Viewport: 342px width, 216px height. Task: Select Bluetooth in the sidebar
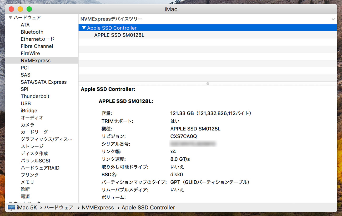click(x=32, y=32)
